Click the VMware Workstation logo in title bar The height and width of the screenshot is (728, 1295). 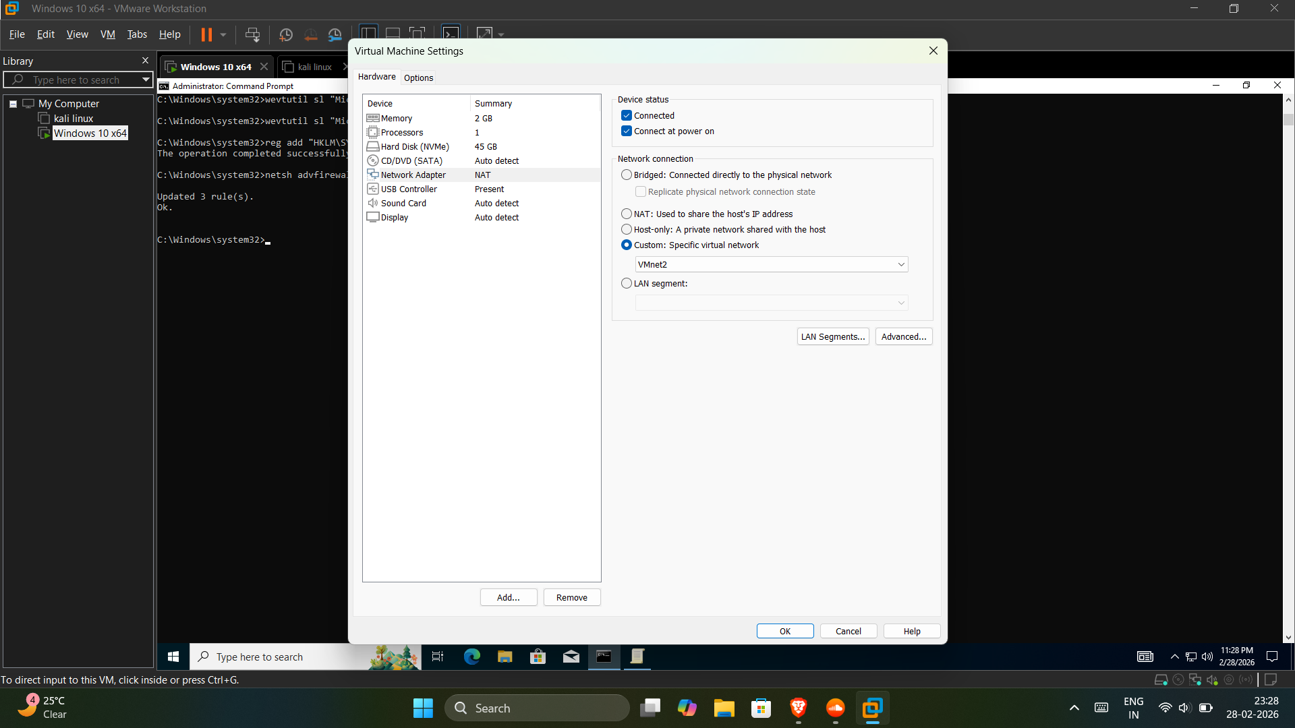click(x=11, y=9)
